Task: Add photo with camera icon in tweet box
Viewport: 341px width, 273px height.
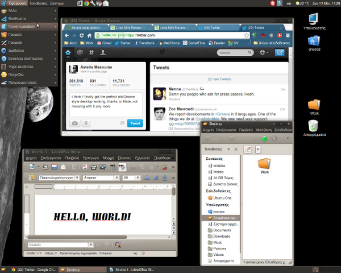Action: (74, 123)
